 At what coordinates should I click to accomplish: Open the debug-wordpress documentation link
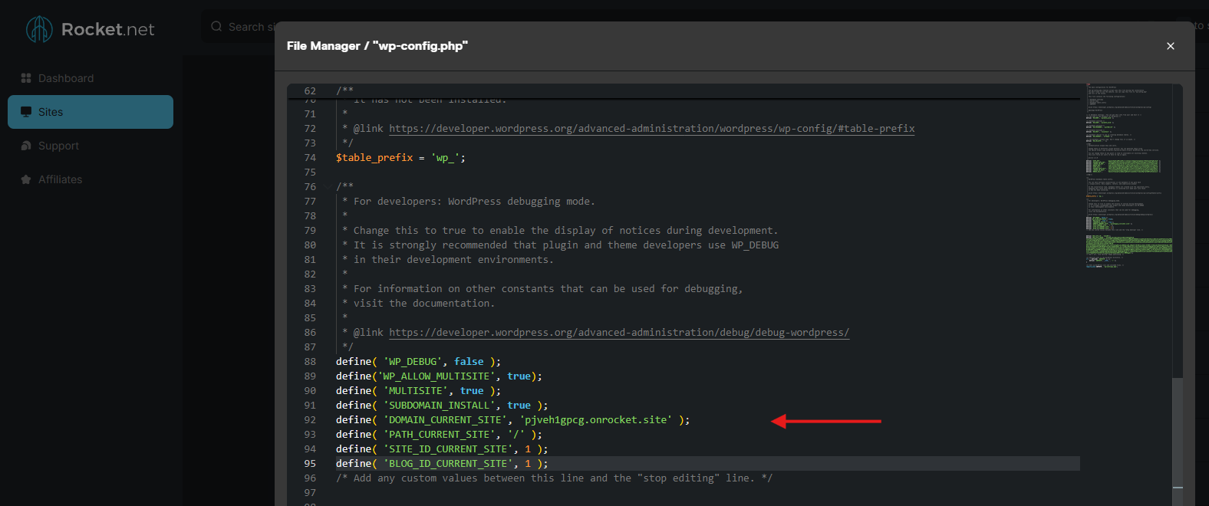(x=619, y=333)
